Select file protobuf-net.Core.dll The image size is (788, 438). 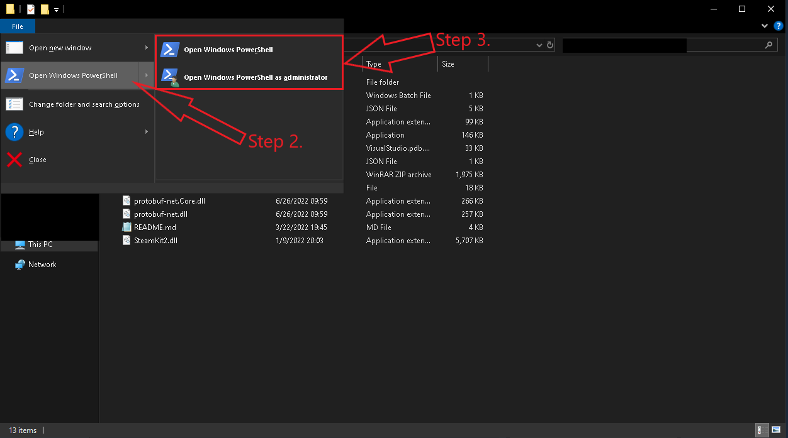(169, 201)
